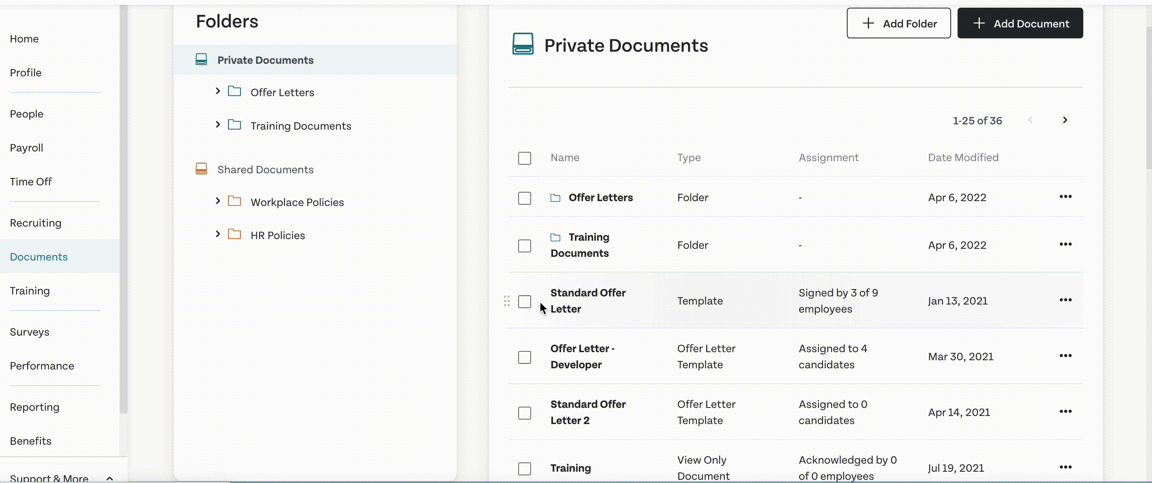Viewport: 1152px width, 483px height.
Task: Open more options for Training row
Action: pyautogui.click(x=1065, y=467)
